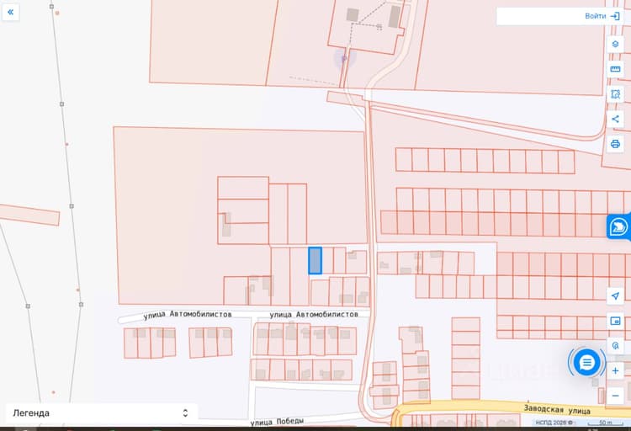The image size is (631, 431).
Task: Toggle the mini overview map window
Action: click(615, 321)
